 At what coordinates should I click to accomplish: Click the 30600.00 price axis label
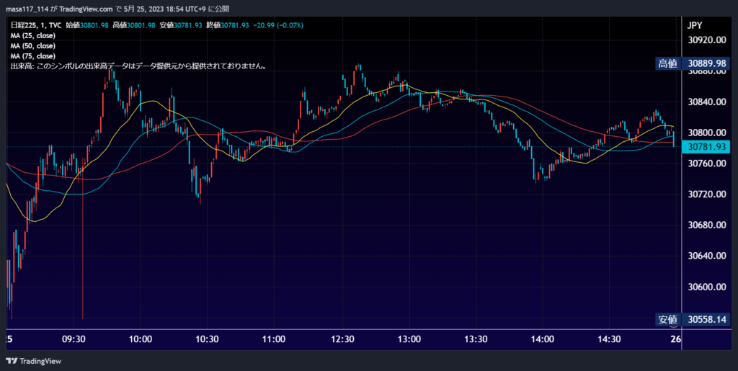(706, 287)
